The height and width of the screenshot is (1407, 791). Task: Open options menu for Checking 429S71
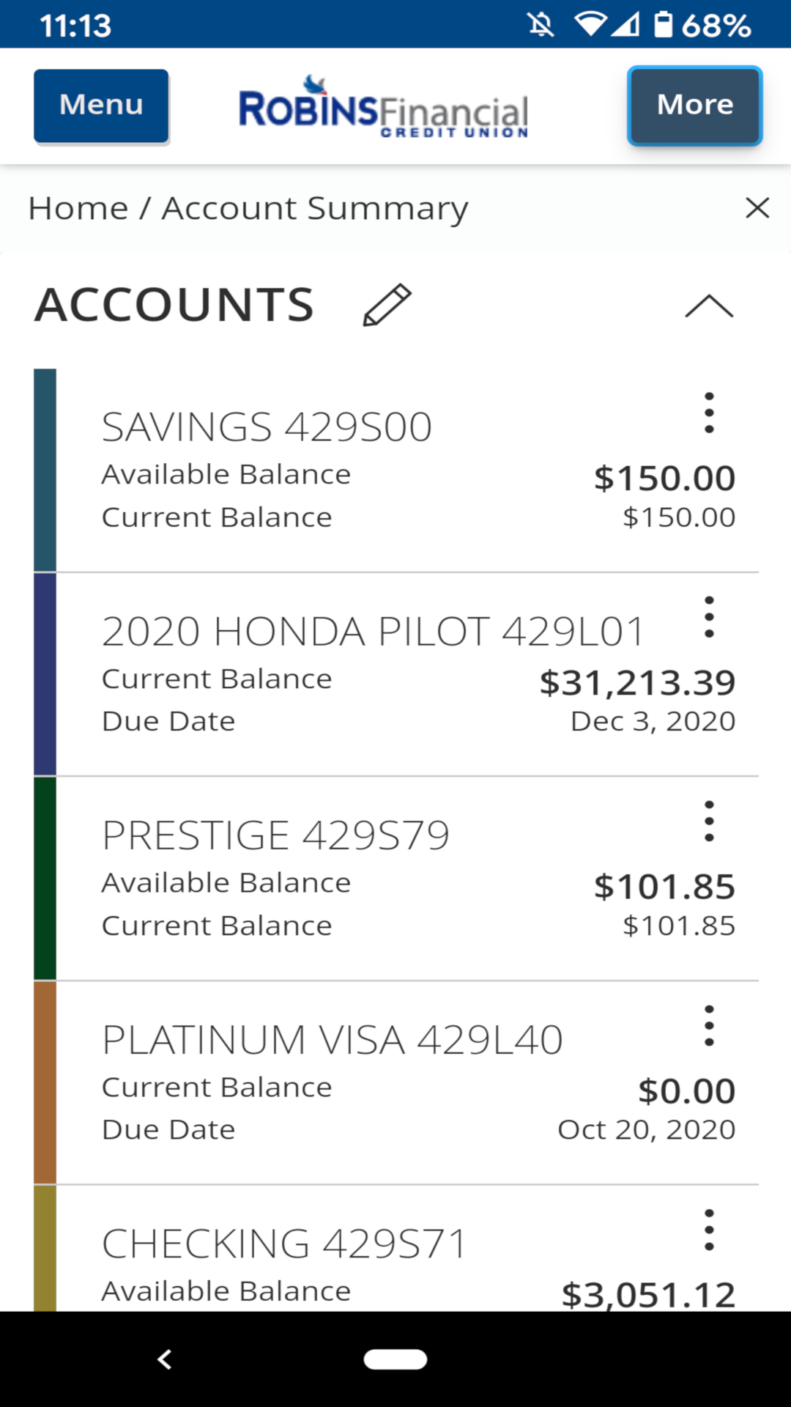[x=708, y=1230]
